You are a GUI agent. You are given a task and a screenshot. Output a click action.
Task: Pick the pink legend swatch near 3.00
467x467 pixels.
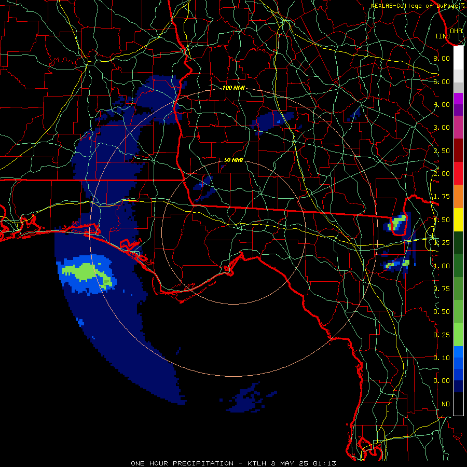(x=458, y=127)
